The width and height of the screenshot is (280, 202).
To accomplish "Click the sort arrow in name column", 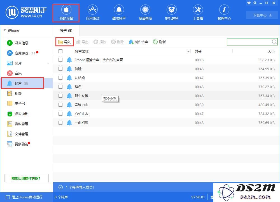I will point(188,51).
